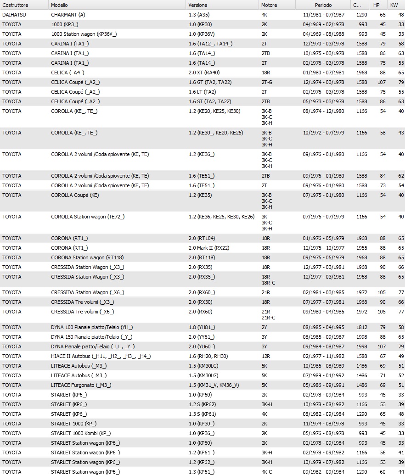Click version 1.2 (KE20, KE25, KE30)
This screenshot has width=405, height=475.
point(214,111)
